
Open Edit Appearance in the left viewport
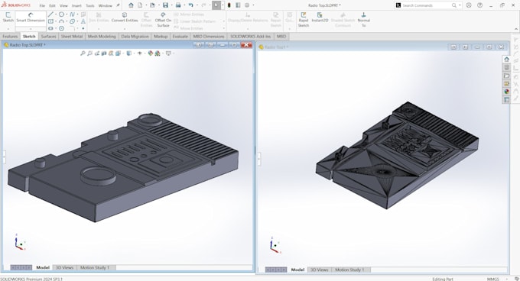(x=151, y=53)
